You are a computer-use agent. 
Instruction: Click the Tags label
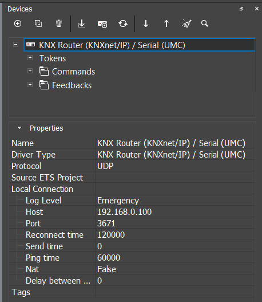point(21,292)
